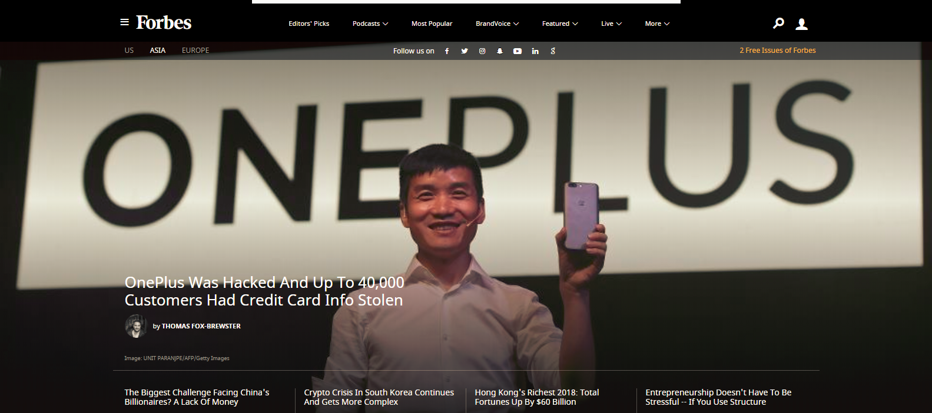Switch to US edition
This screenshot has width=932, height=413.
(x=129, y=51)
